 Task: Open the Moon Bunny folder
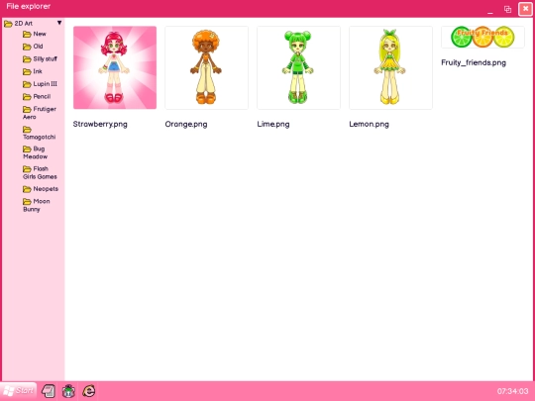pos(37,205)
